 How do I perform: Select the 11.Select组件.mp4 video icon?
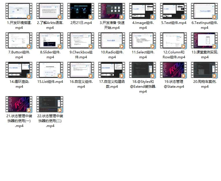tap(143, 41)
